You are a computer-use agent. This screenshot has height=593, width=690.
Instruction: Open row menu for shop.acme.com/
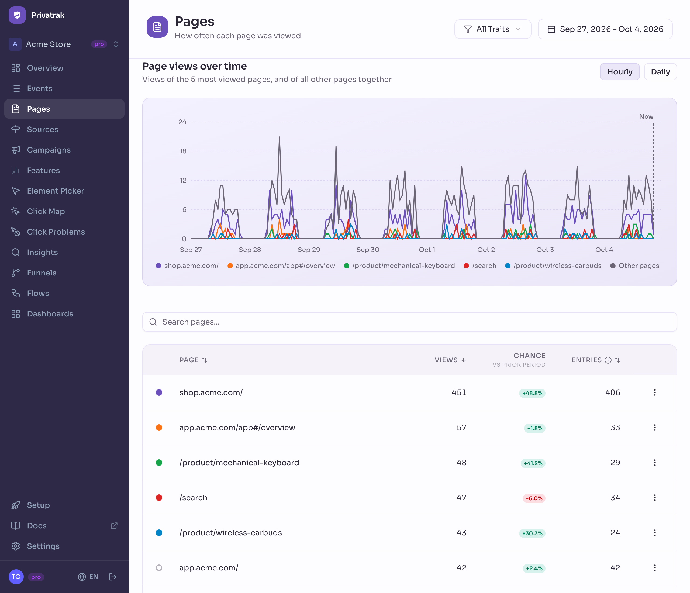click(655, 392)
